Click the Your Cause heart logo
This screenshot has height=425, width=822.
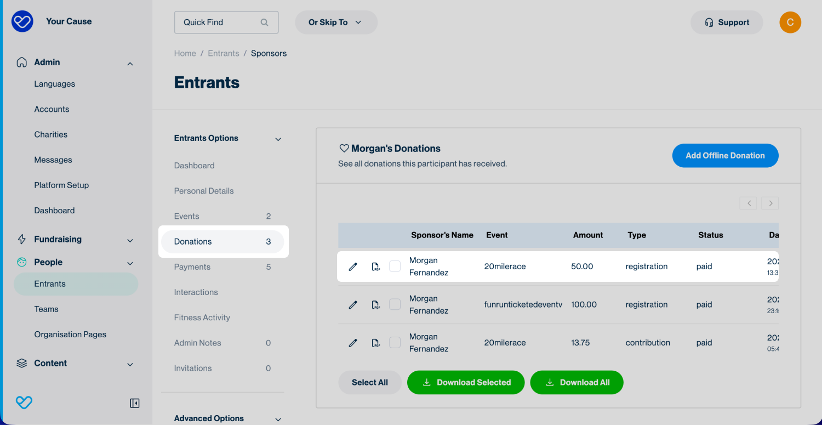22,21
